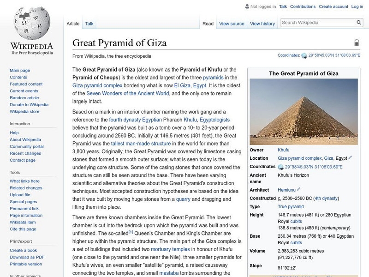Viewport: 369px width, 277px height.
Task: Open the Contributions link
Action: point(303,6)
